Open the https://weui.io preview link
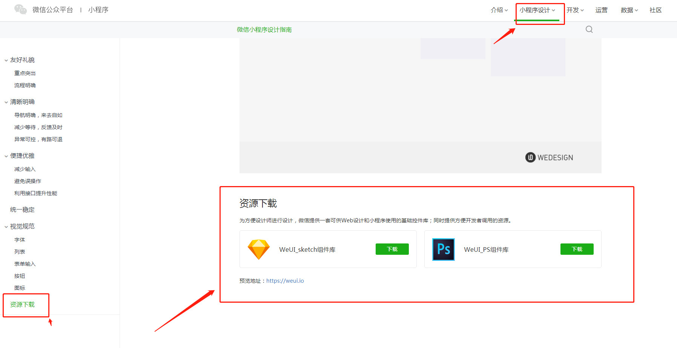Screen dimensions: 677x348 coord(285,281)
